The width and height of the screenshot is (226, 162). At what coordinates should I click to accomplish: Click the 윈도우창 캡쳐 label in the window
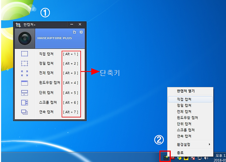[x=50, y=83]
